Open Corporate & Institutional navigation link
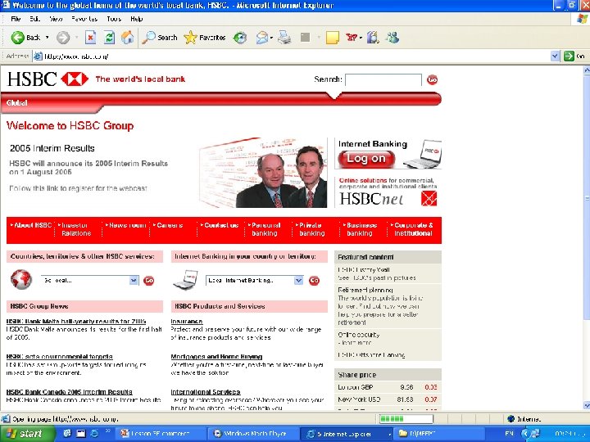Image resolution: width=590 pixels, height=442 pixels. click(x=412, y=229)
